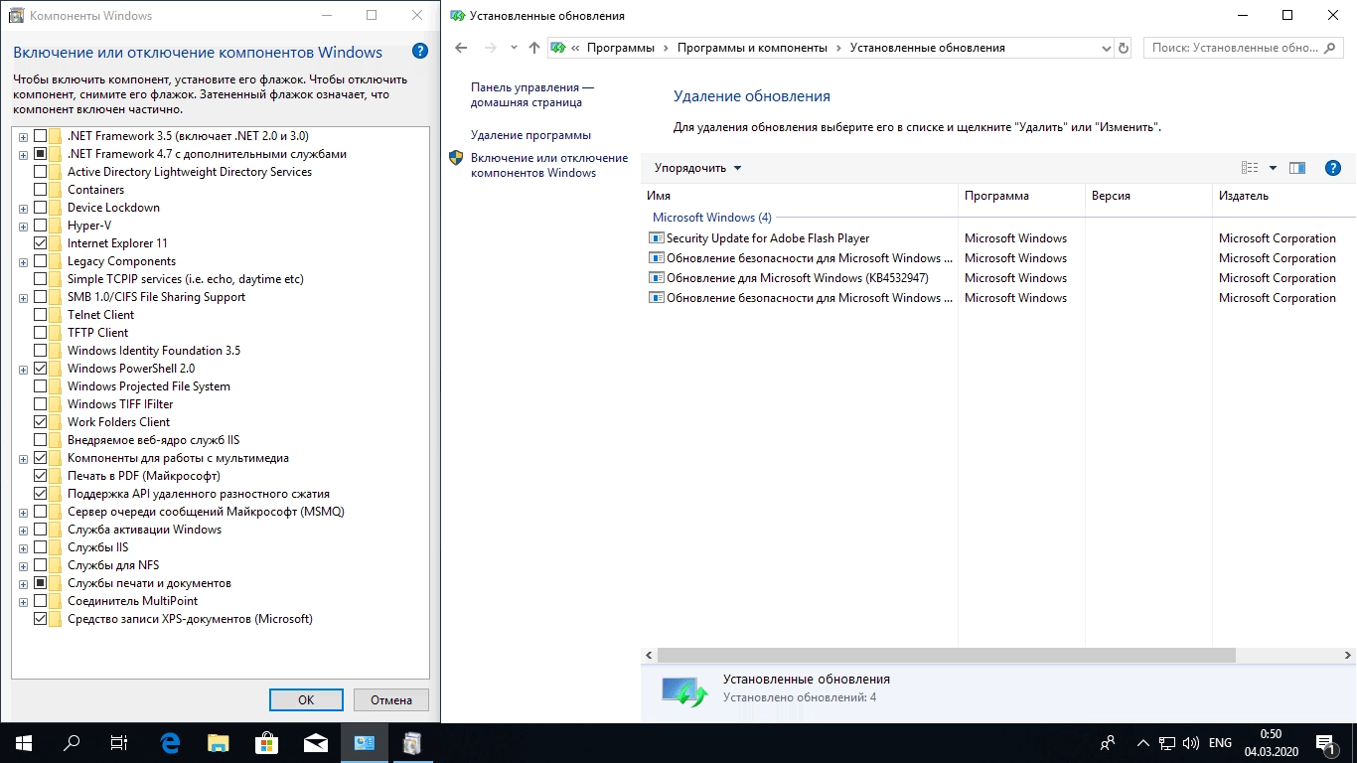Open Удаление программы link
Viewport: 1357px width, 763px height.
point(530,135)
